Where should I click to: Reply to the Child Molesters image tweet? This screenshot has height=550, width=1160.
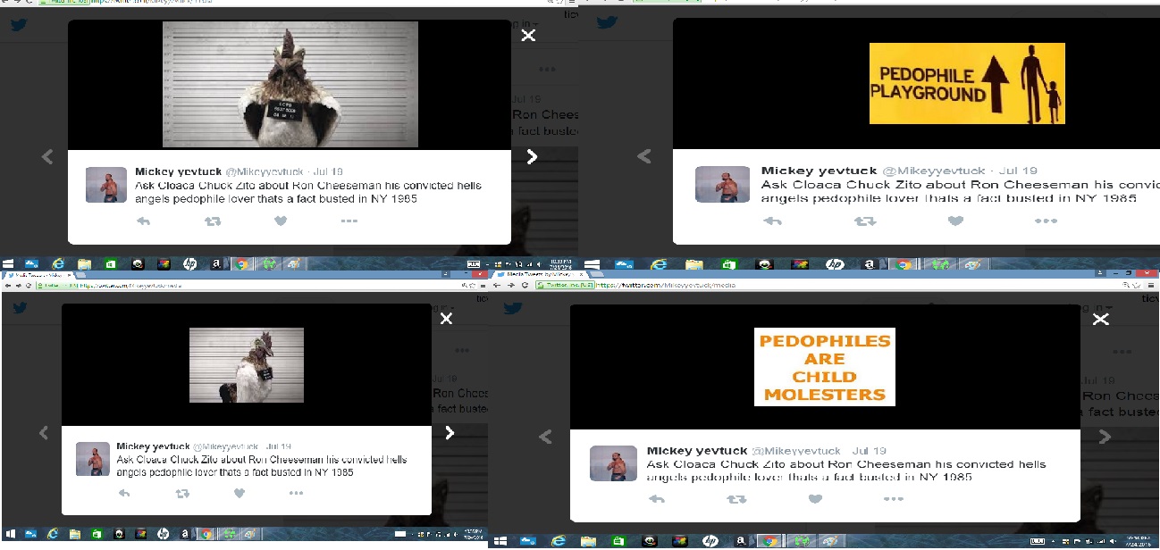click(657, 499)
